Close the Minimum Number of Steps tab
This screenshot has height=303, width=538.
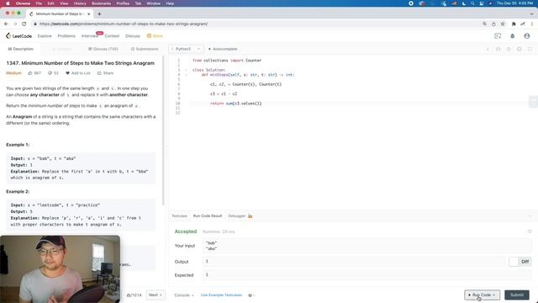click(88, 14)
